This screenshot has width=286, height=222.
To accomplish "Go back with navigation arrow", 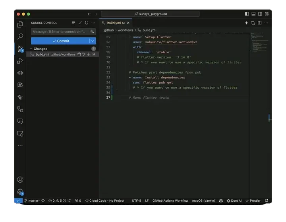I will point(89,14).
